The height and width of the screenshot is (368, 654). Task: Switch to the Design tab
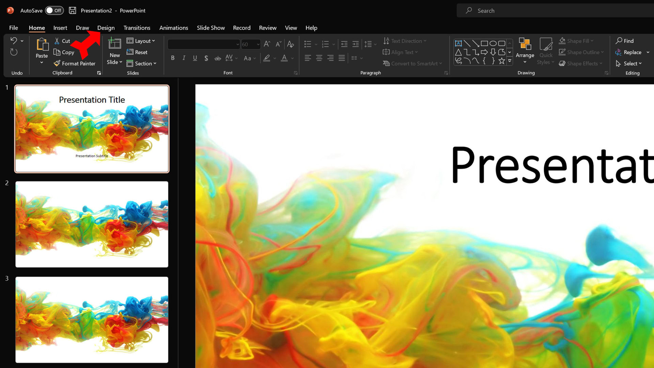[x=106, y=28]
